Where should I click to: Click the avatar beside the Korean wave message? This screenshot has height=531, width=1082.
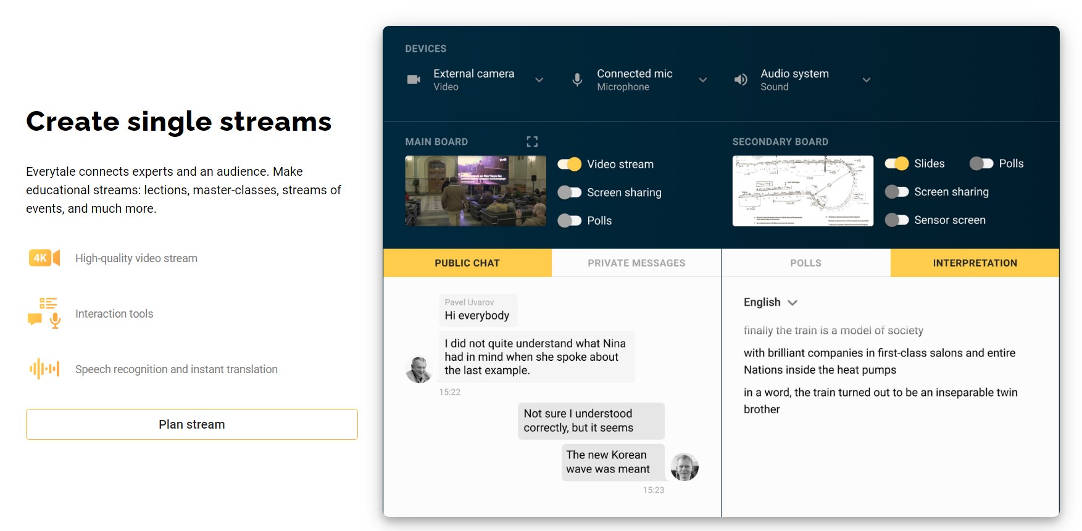pyautogui.click(x=685, y=467)
